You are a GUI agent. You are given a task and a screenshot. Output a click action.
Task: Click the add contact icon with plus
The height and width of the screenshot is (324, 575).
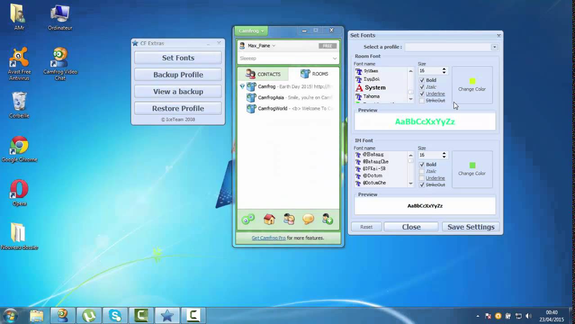[x=328, y=219]
